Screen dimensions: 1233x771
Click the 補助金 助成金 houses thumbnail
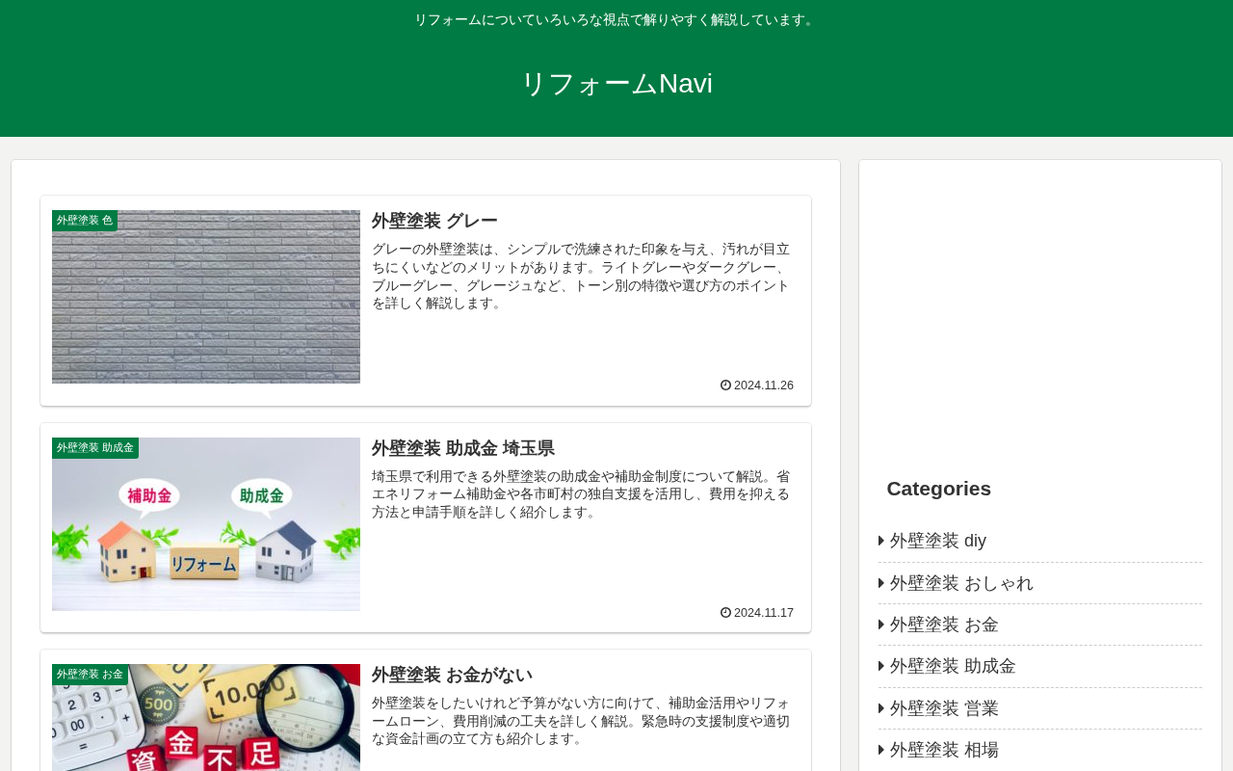point(206,524)
